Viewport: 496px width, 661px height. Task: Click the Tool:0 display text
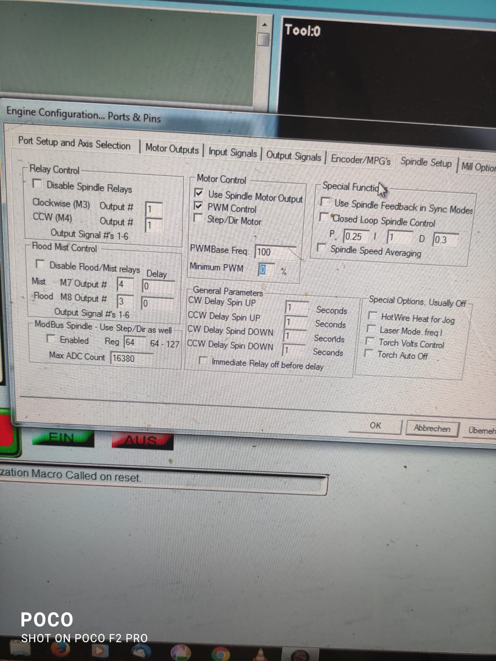pos(302,31)
